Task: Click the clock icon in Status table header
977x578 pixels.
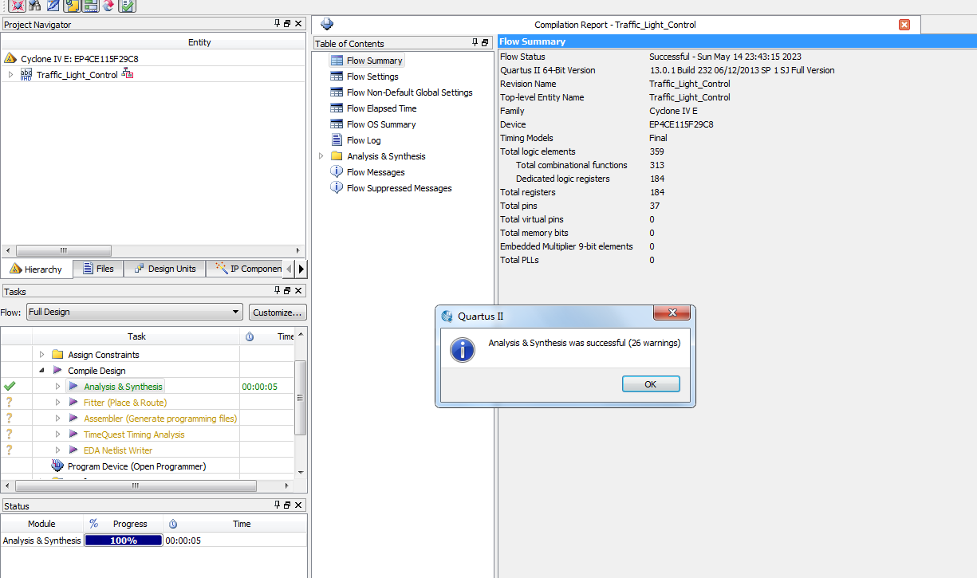Action: [173, 524]
